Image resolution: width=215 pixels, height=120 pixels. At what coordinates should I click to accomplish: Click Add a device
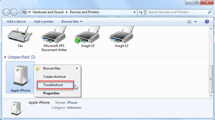(x=16, y=22)
